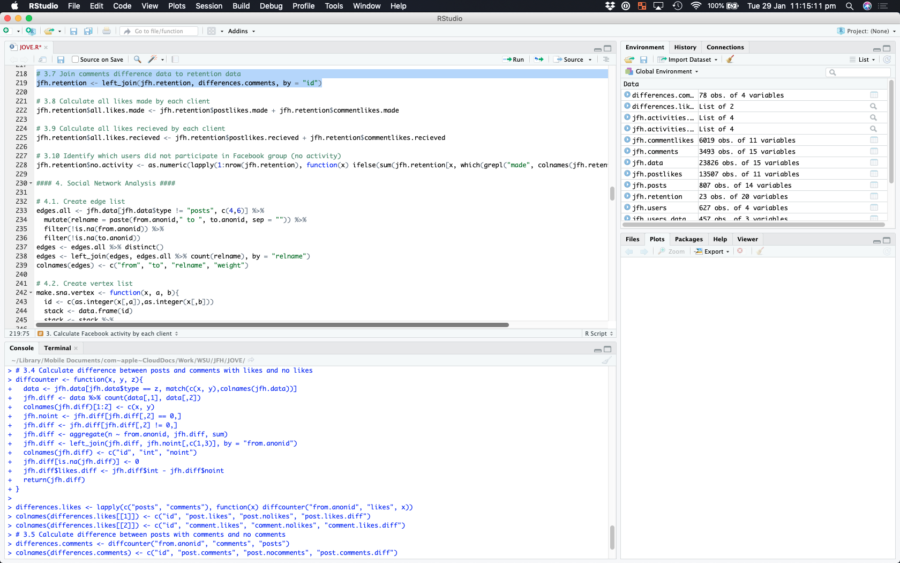Switch to the History tab
Viewport: 900px width, 563px height.
(x=685, y=47)
